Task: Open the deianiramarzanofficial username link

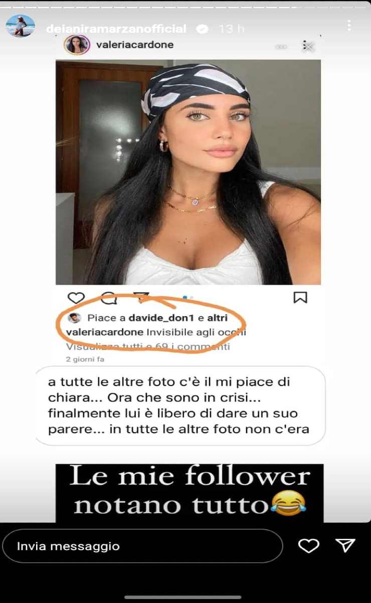Action: tap(116, 29)
